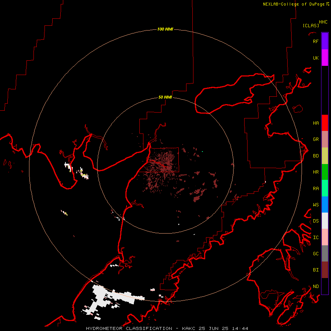Click the HR legend label
The width and height of the screenshot is (331, 331).
tap(316, 172)
